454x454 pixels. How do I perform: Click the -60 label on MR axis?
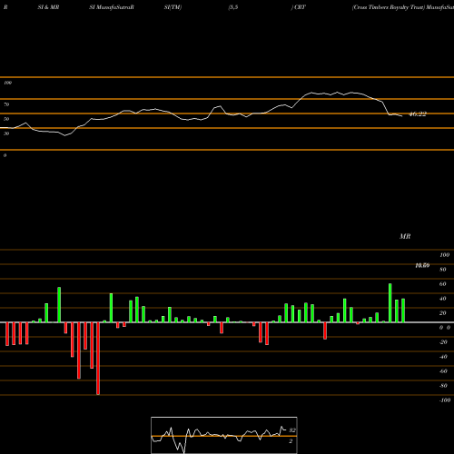pyautogui.click(x=443, y=371)
